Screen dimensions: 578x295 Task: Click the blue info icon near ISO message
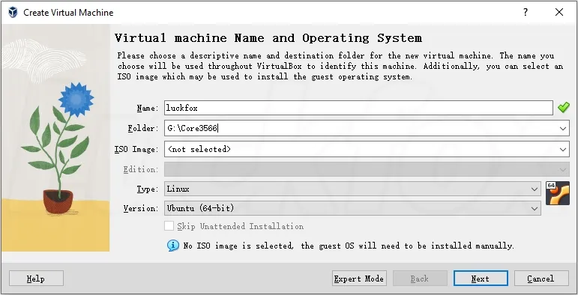173,246
